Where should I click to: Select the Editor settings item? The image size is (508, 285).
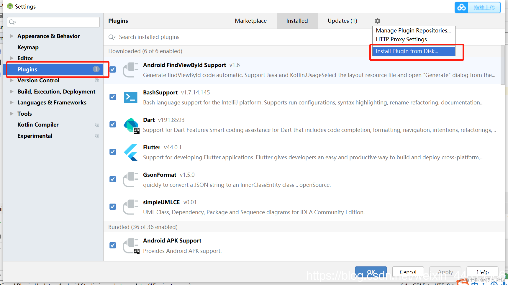tap(25, 58)
